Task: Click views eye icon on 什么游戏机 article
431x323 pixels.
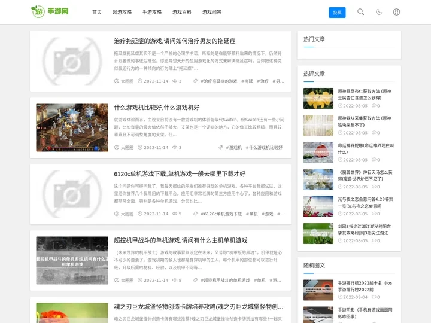Action: tap(175, 148)
